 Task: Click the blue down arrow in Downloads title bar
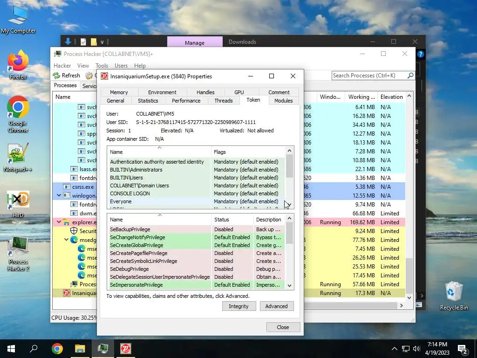pyautogui.click(x=68, y=41)
